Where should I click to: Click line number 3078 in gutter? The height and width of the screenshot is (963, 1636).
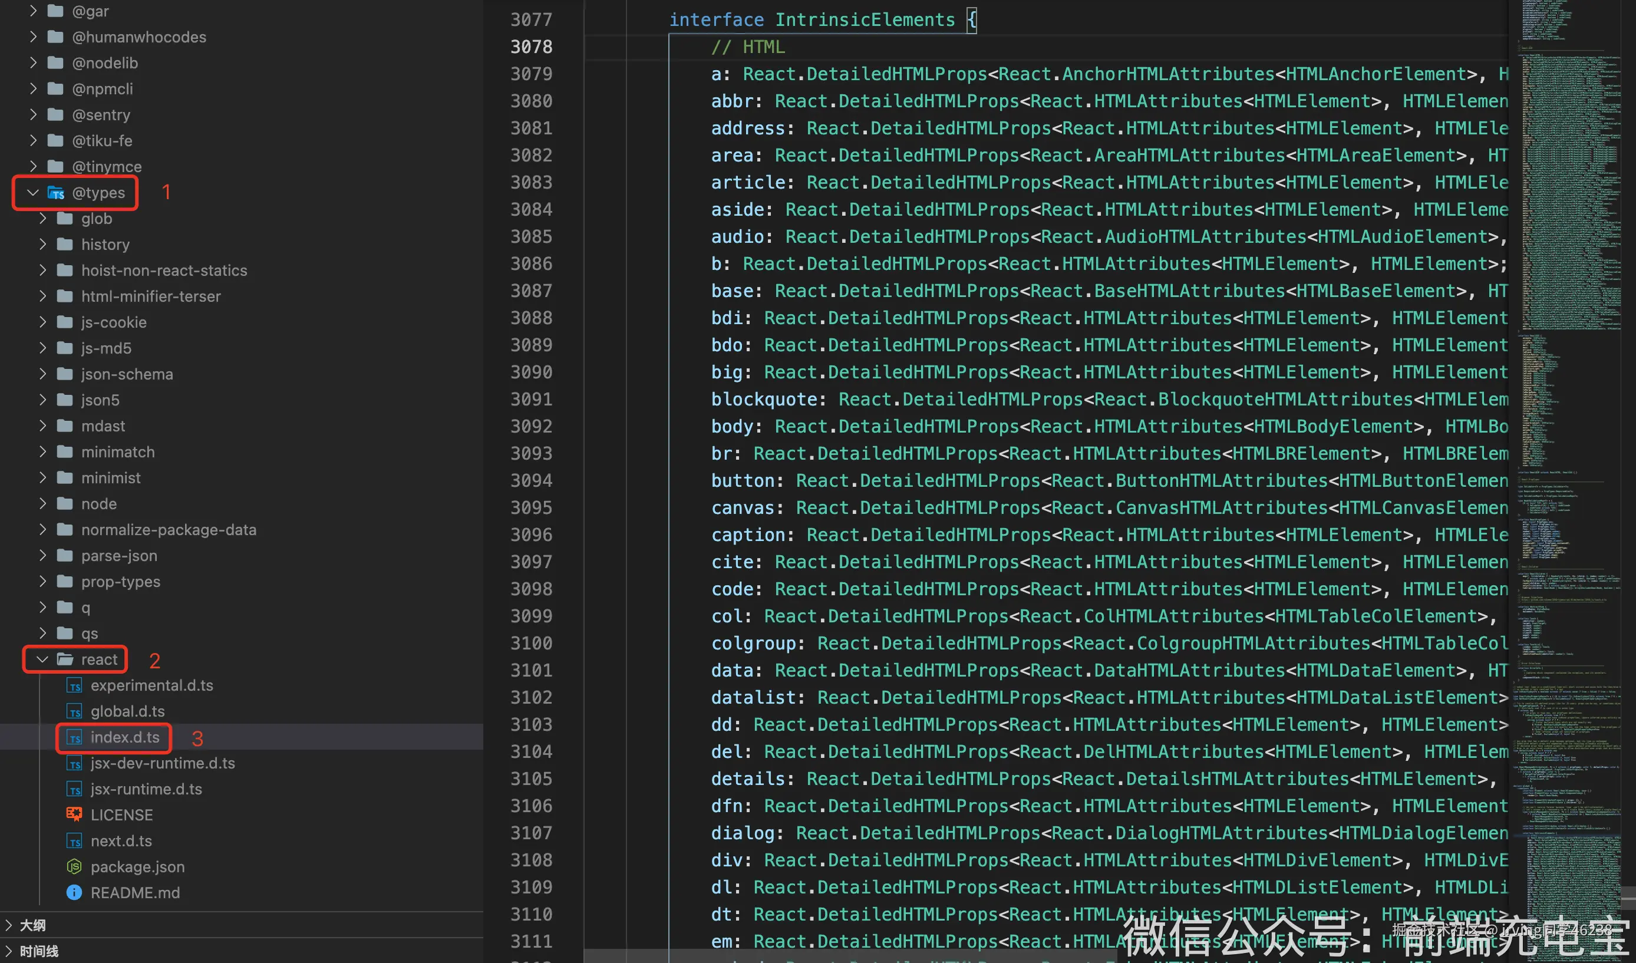pos(530,47)
